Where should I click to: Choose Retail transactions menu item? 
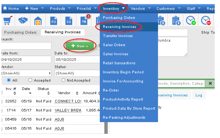(x=129, y=63)
